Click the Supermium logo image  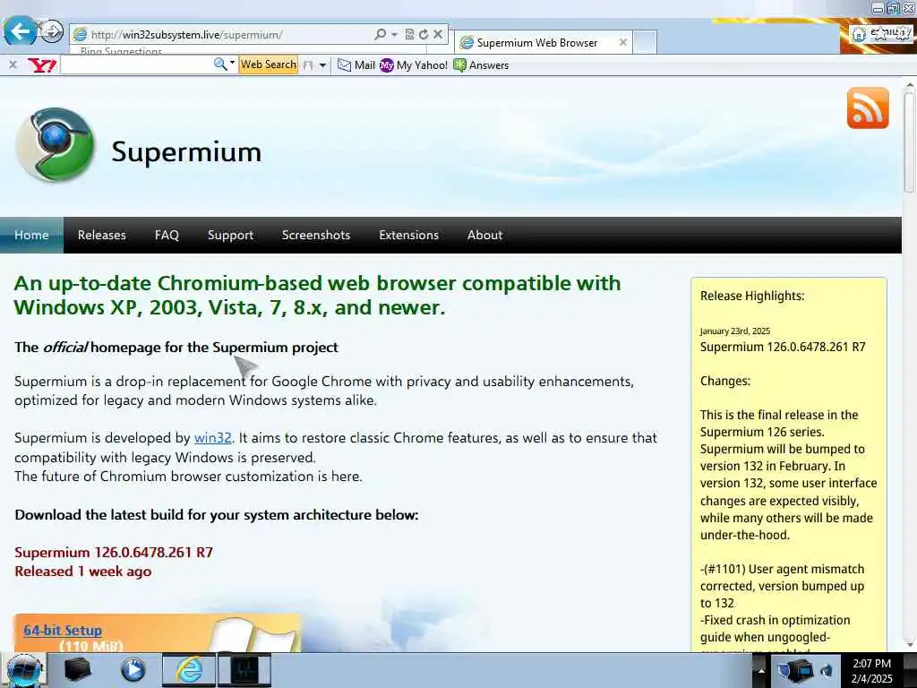pyautogui.click(x=55, y=145)
